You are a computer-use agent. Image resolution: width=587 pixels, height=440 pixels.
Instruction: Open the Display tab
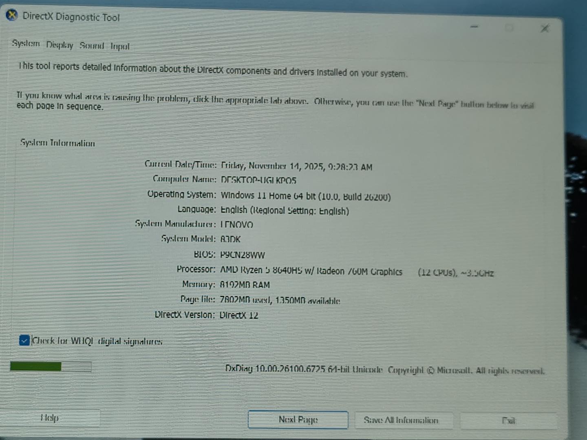pyautogui.click(x=60, y=45)
